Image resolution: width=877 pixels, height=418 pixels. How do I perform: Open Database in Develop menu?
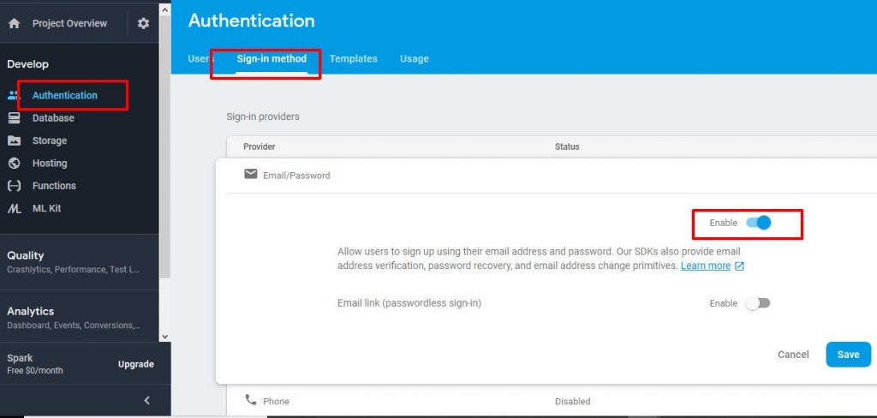(x=53, y=118)
